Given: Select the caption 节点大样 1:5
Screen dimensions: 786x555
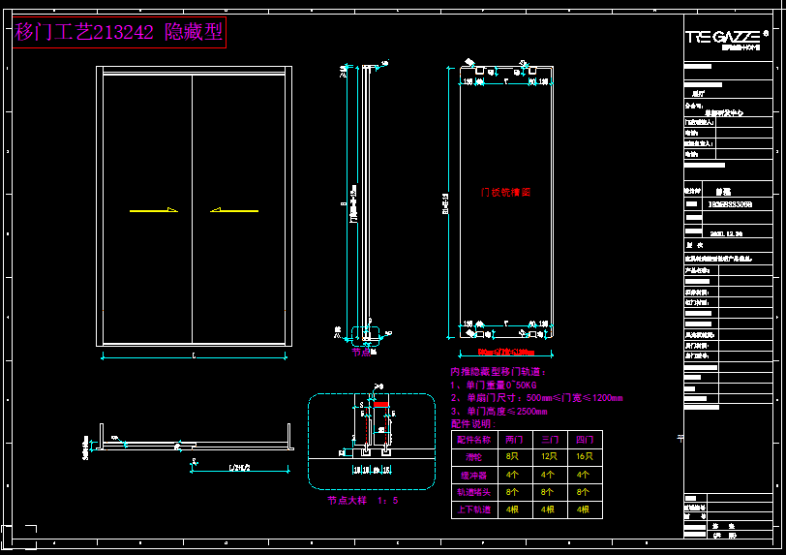Looking at the screenshot, I should pyautogui.click(x=363, y=501).
